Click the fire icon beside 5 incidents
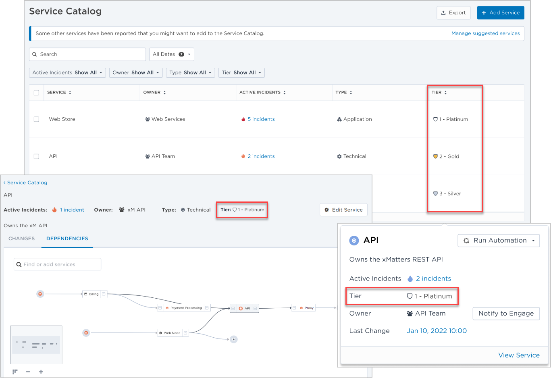Screen dimensions: 551x378 point(243,119)
